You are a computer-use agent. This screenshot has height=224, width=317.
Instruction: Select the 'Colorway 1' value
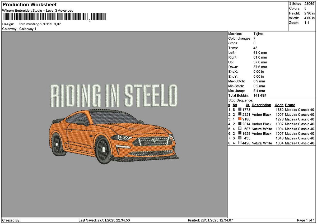point(28,29)
